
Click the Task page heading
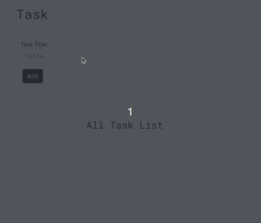(32, 15)
